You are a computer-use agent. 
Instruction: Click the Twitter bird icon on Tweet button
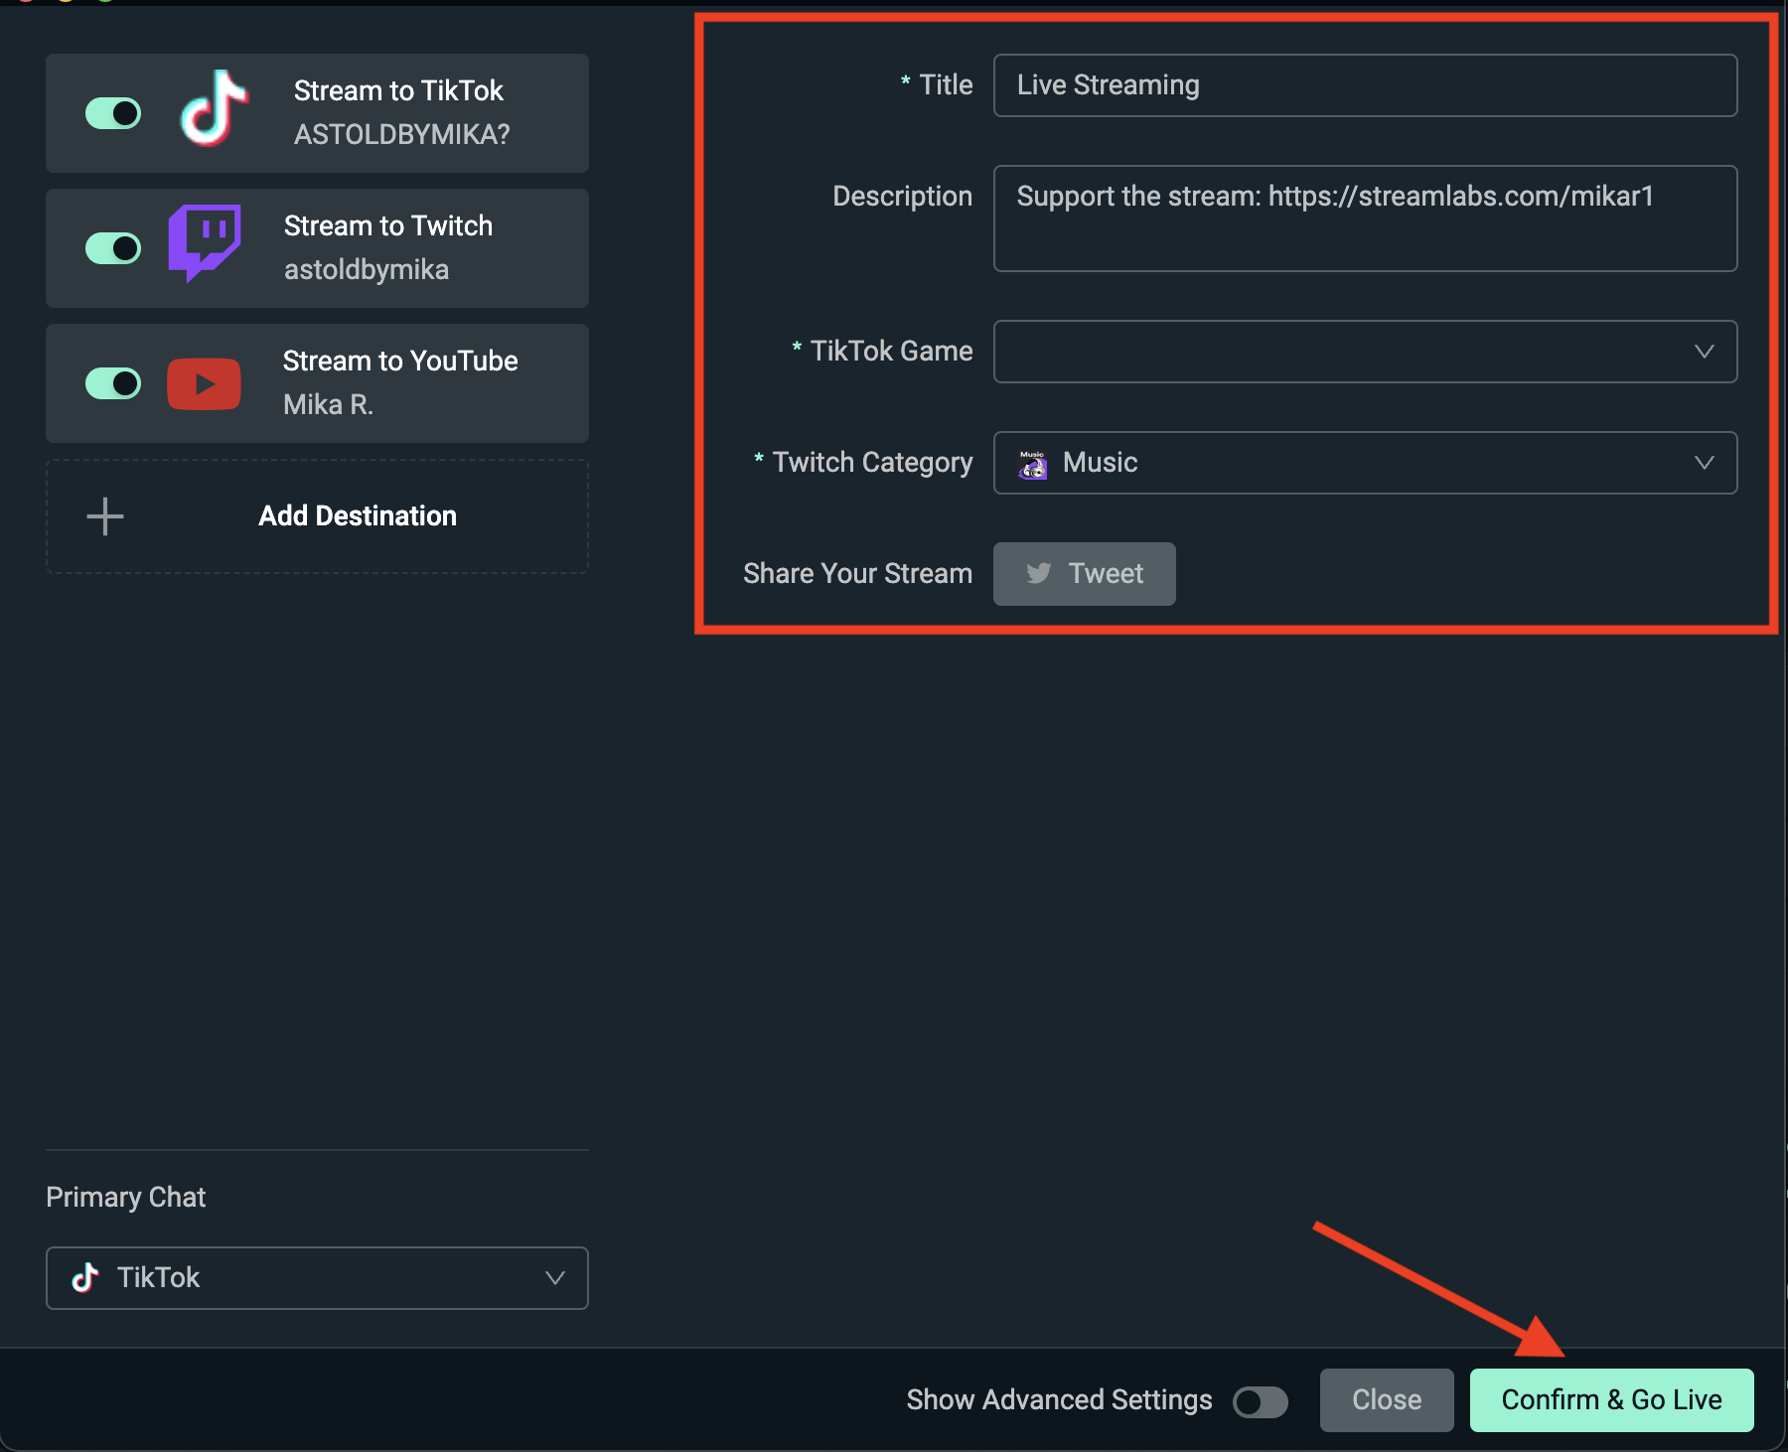pos(1039,574)
